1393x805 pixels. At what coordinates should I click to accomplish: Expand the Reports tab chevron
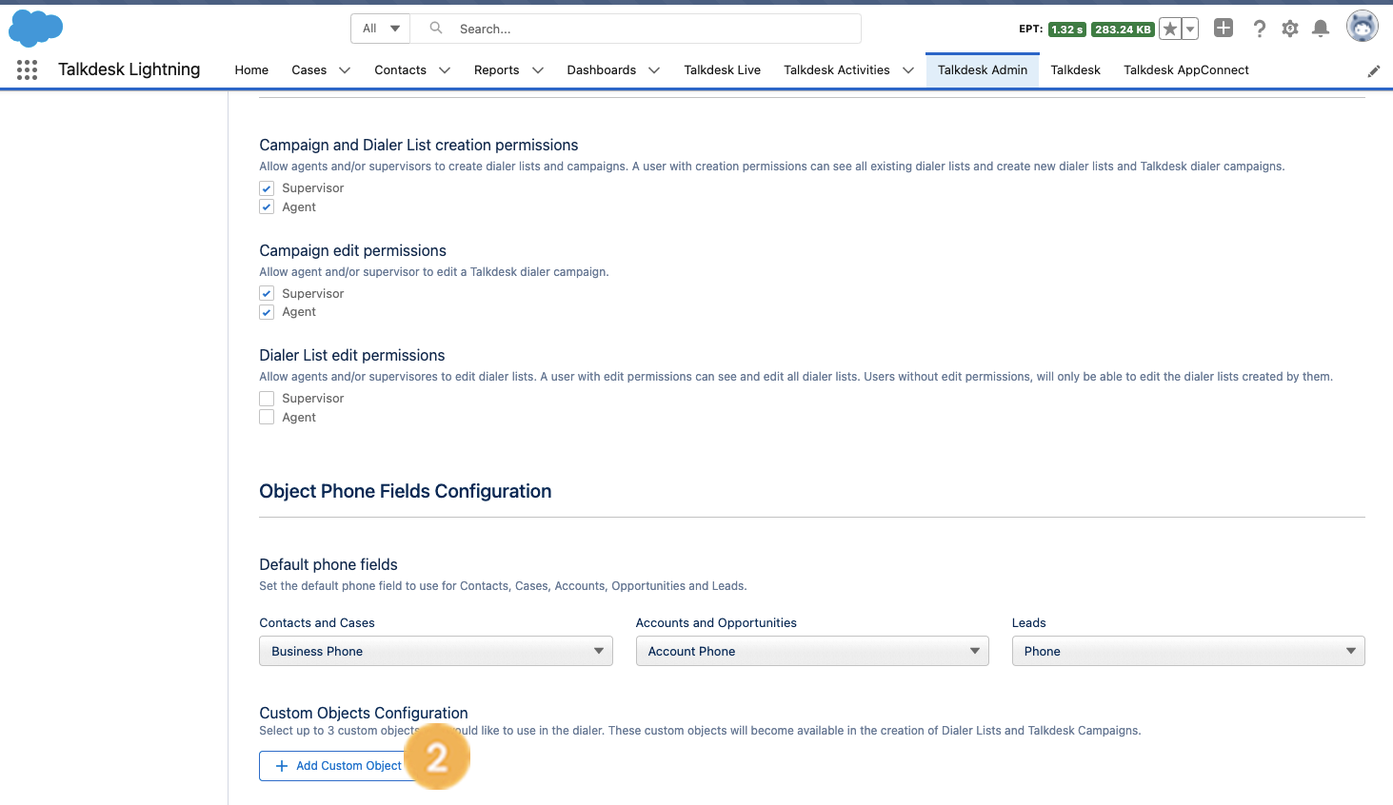[538, 69]
